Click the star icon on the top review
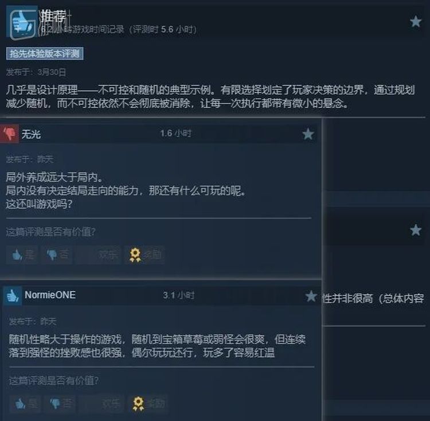Image resolution: width=430 pixels, height=421 pixels. click(416, 22)
